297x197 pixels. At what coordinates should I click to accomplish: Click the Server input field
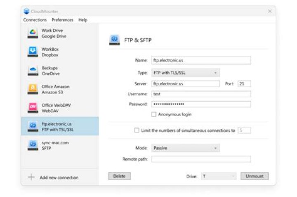186,83
